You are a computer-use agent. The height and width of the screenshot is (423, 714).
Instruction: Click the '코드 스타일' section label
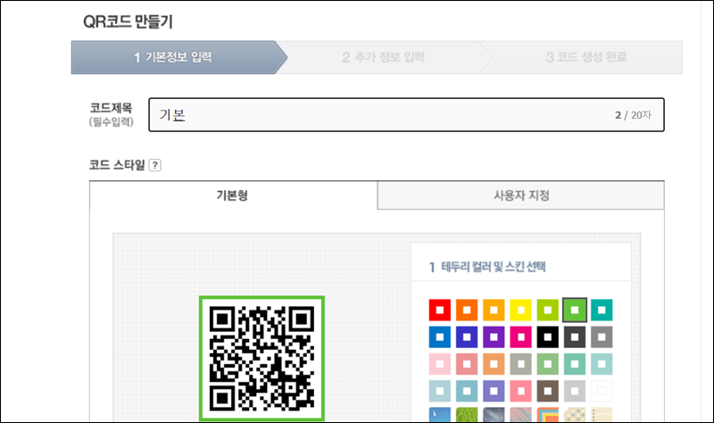(x=117, y=165)
